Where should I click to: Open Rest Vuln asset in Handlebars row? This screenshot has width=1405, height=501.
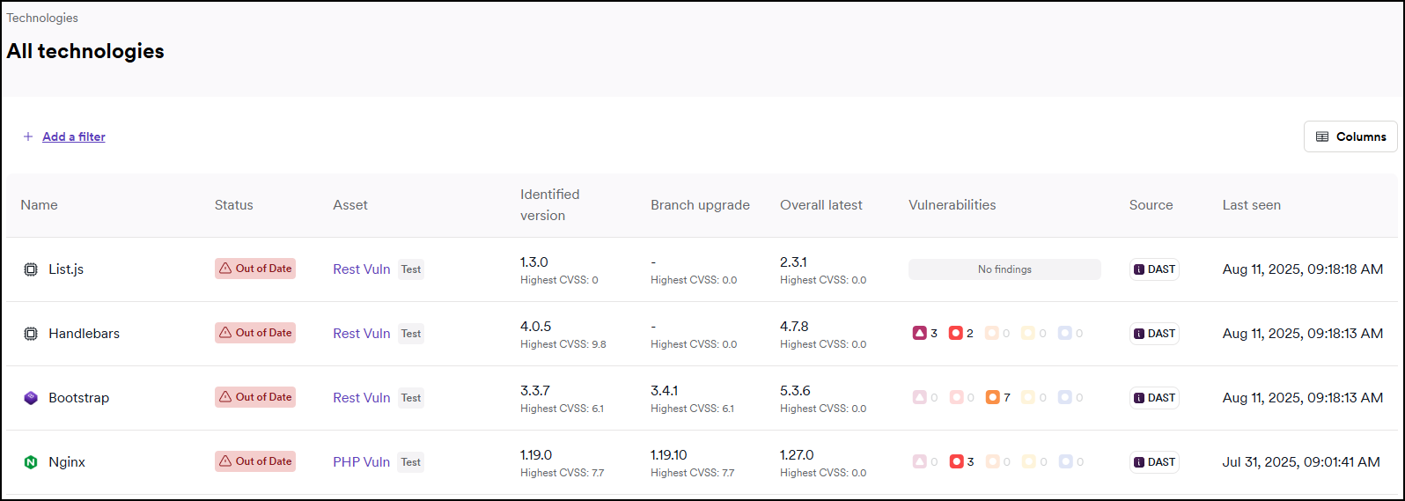[361, 334]
